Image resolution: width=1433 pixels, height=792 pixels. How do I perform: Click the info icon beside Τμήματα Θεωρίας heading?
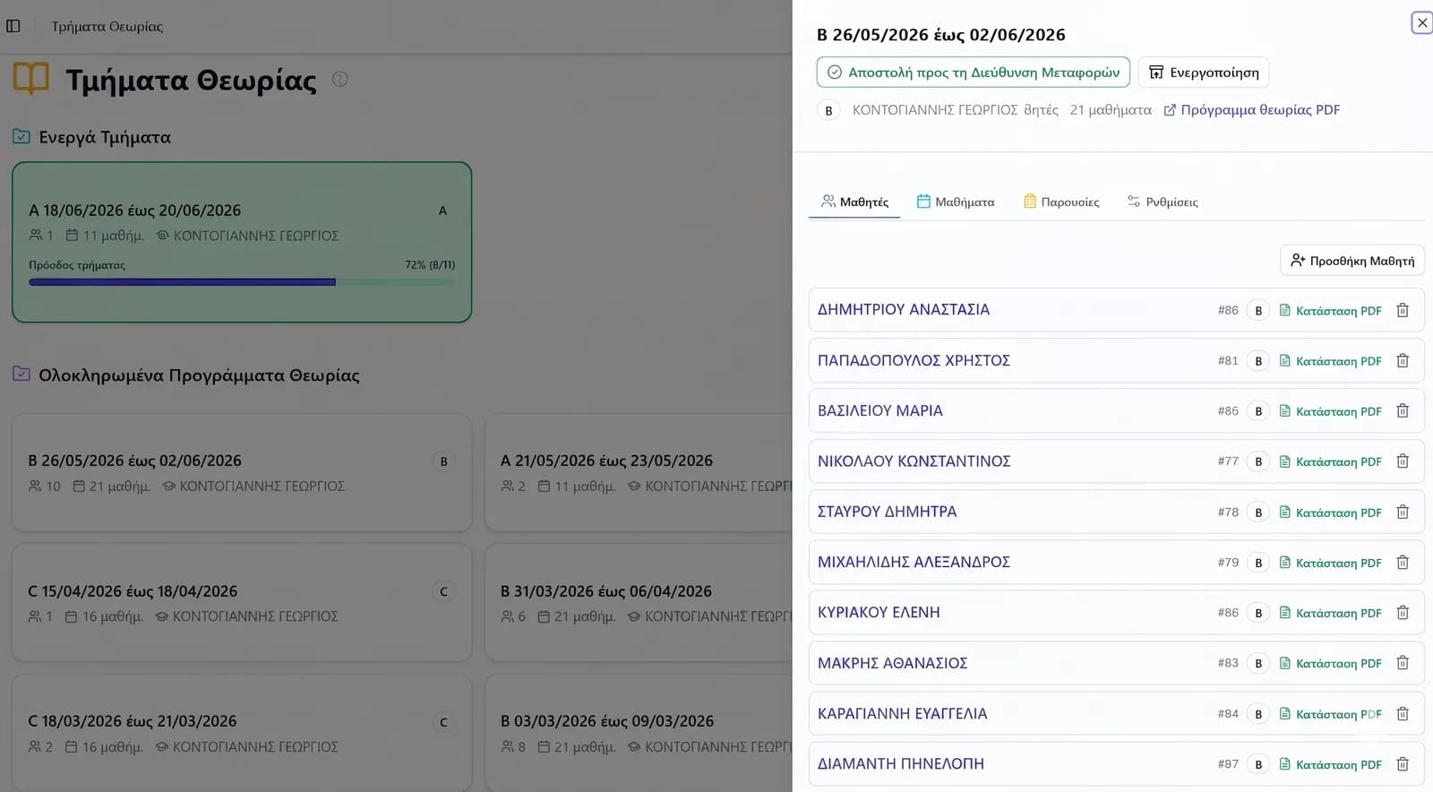tap(340, 79)
